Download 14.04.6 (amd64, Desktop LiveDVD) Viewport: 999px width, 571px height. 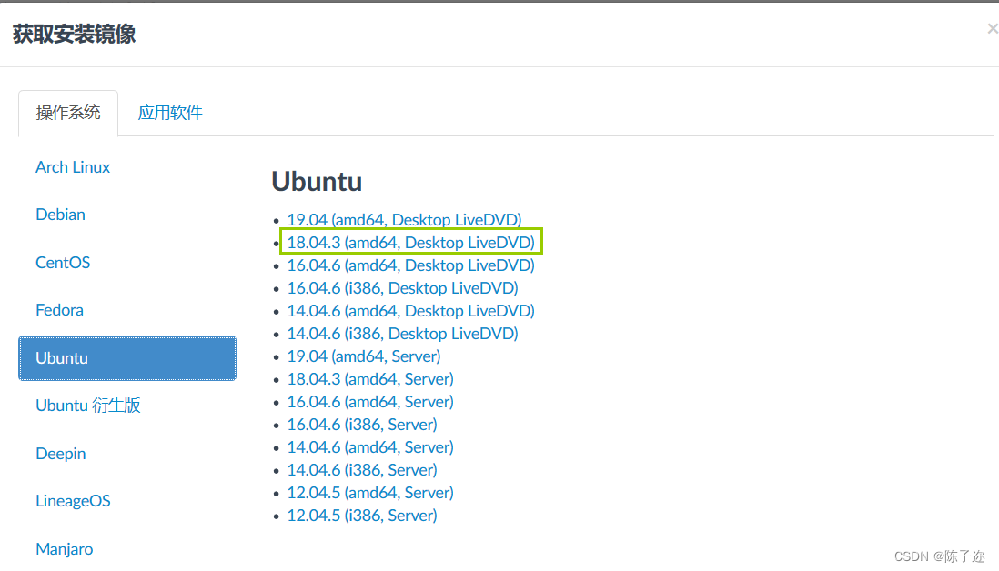(411, 311)
